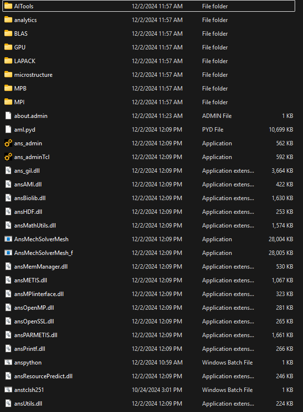Click the about.admin file icon
This screenshot has height=412, width=303.
click(8, 115)
